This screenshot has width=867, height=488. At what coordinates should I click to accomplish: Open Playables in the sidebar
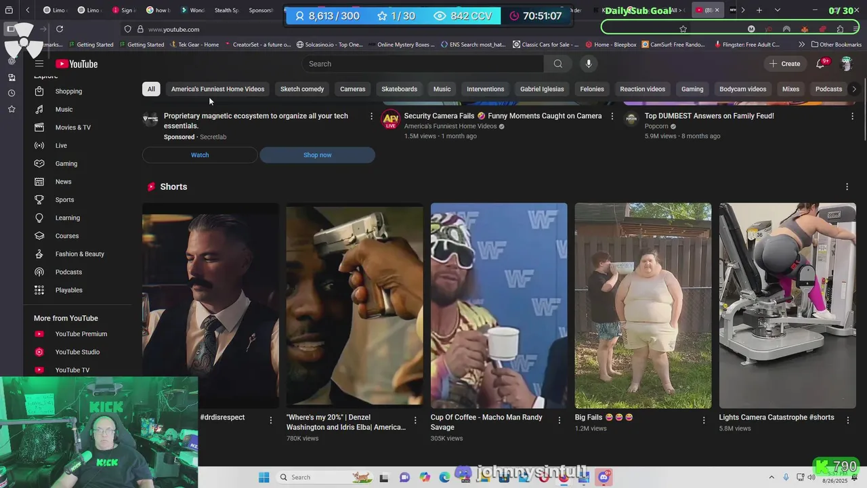pyautogui.click(x=68, y=290)
